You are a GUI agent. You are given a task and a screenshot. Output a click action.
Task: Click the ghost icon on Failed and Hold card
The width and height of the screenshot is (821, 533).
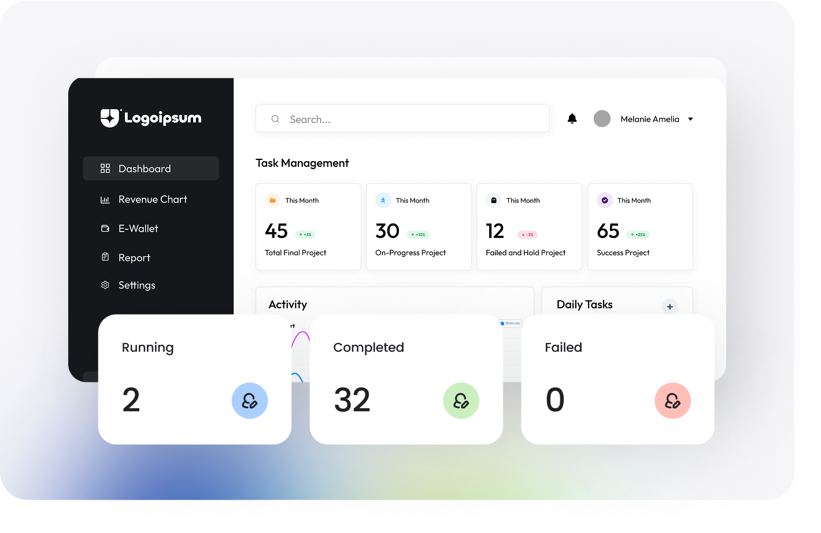point(494,200)
